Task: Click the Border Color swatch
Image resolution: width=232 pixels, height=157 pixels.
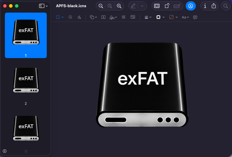Action: 158,17
